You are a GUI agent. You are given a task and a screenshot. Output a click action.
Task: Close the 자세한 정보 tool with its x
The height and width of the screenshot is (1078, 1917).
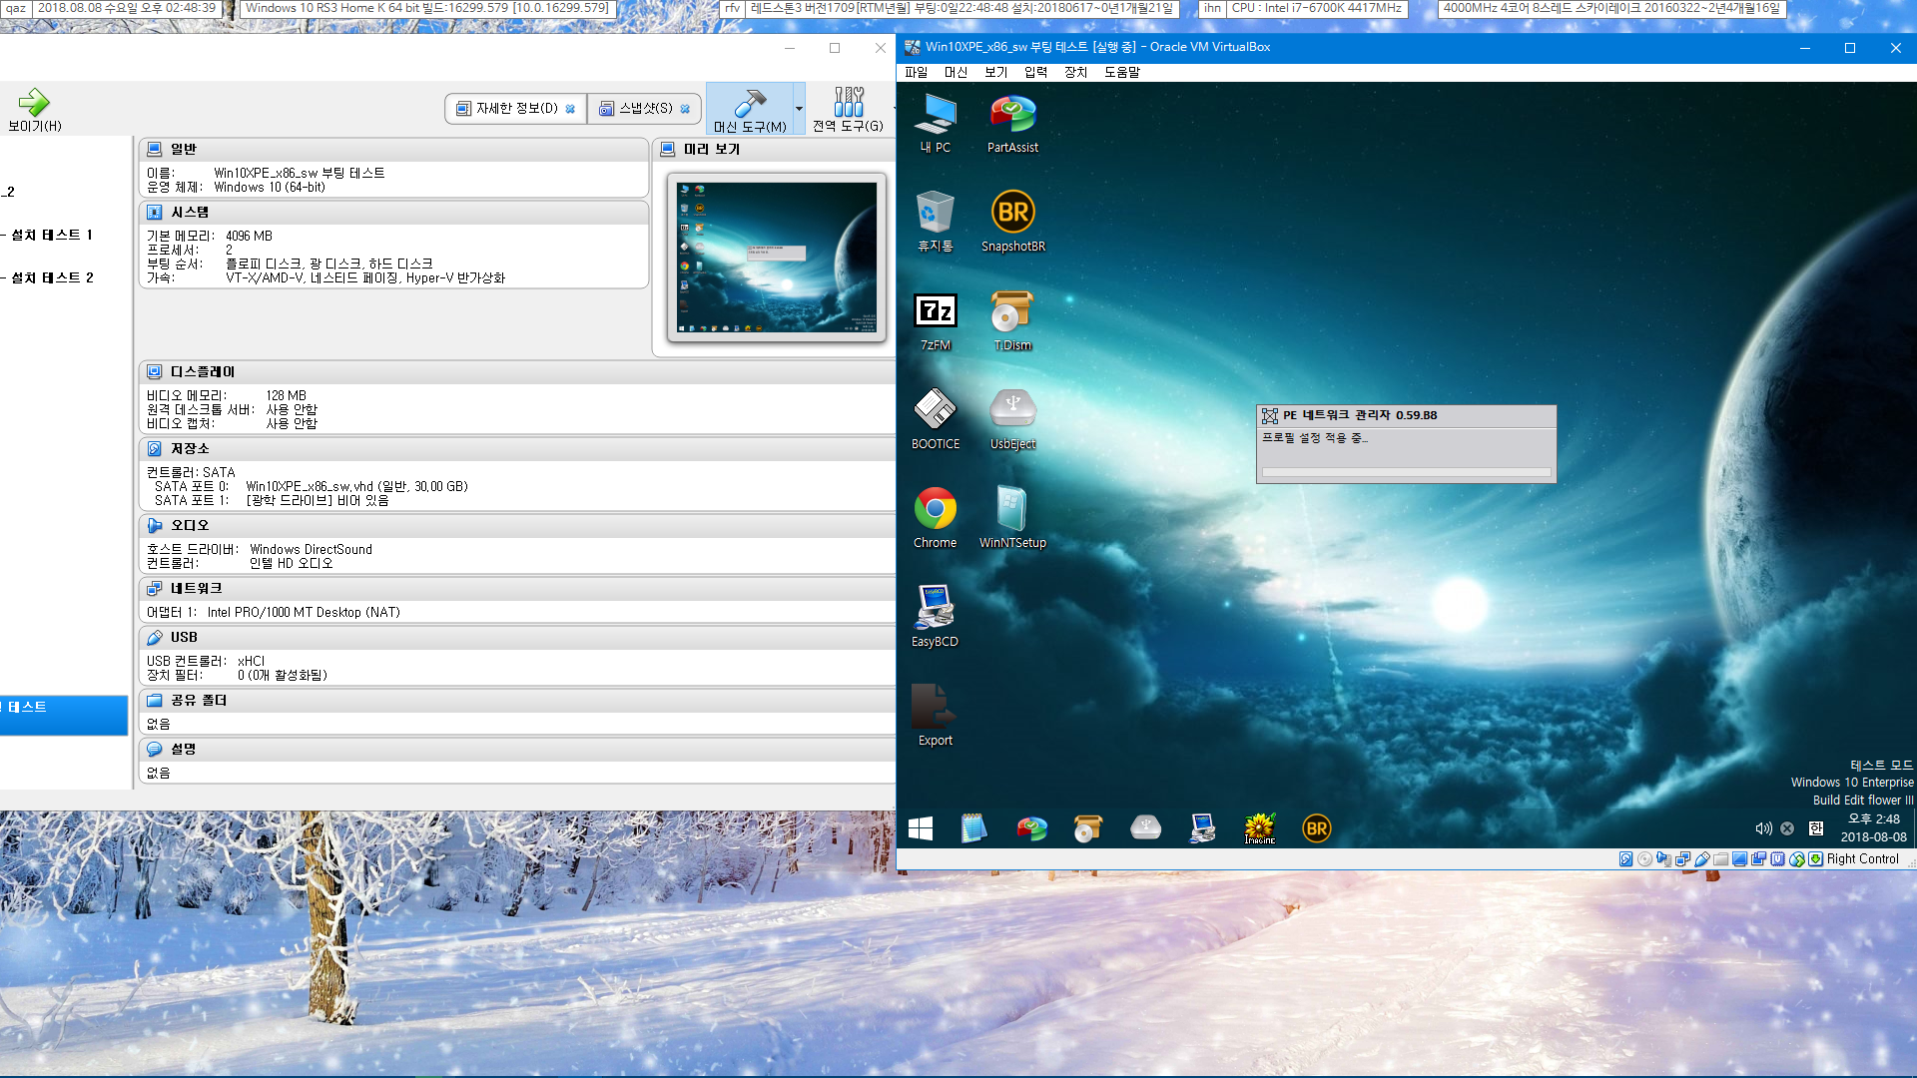pyautogui.click(x=570, y=109)
